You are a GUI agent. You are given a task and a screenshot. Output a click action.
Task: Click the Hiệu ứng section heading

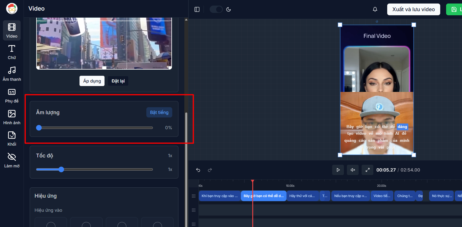[46, 196]
